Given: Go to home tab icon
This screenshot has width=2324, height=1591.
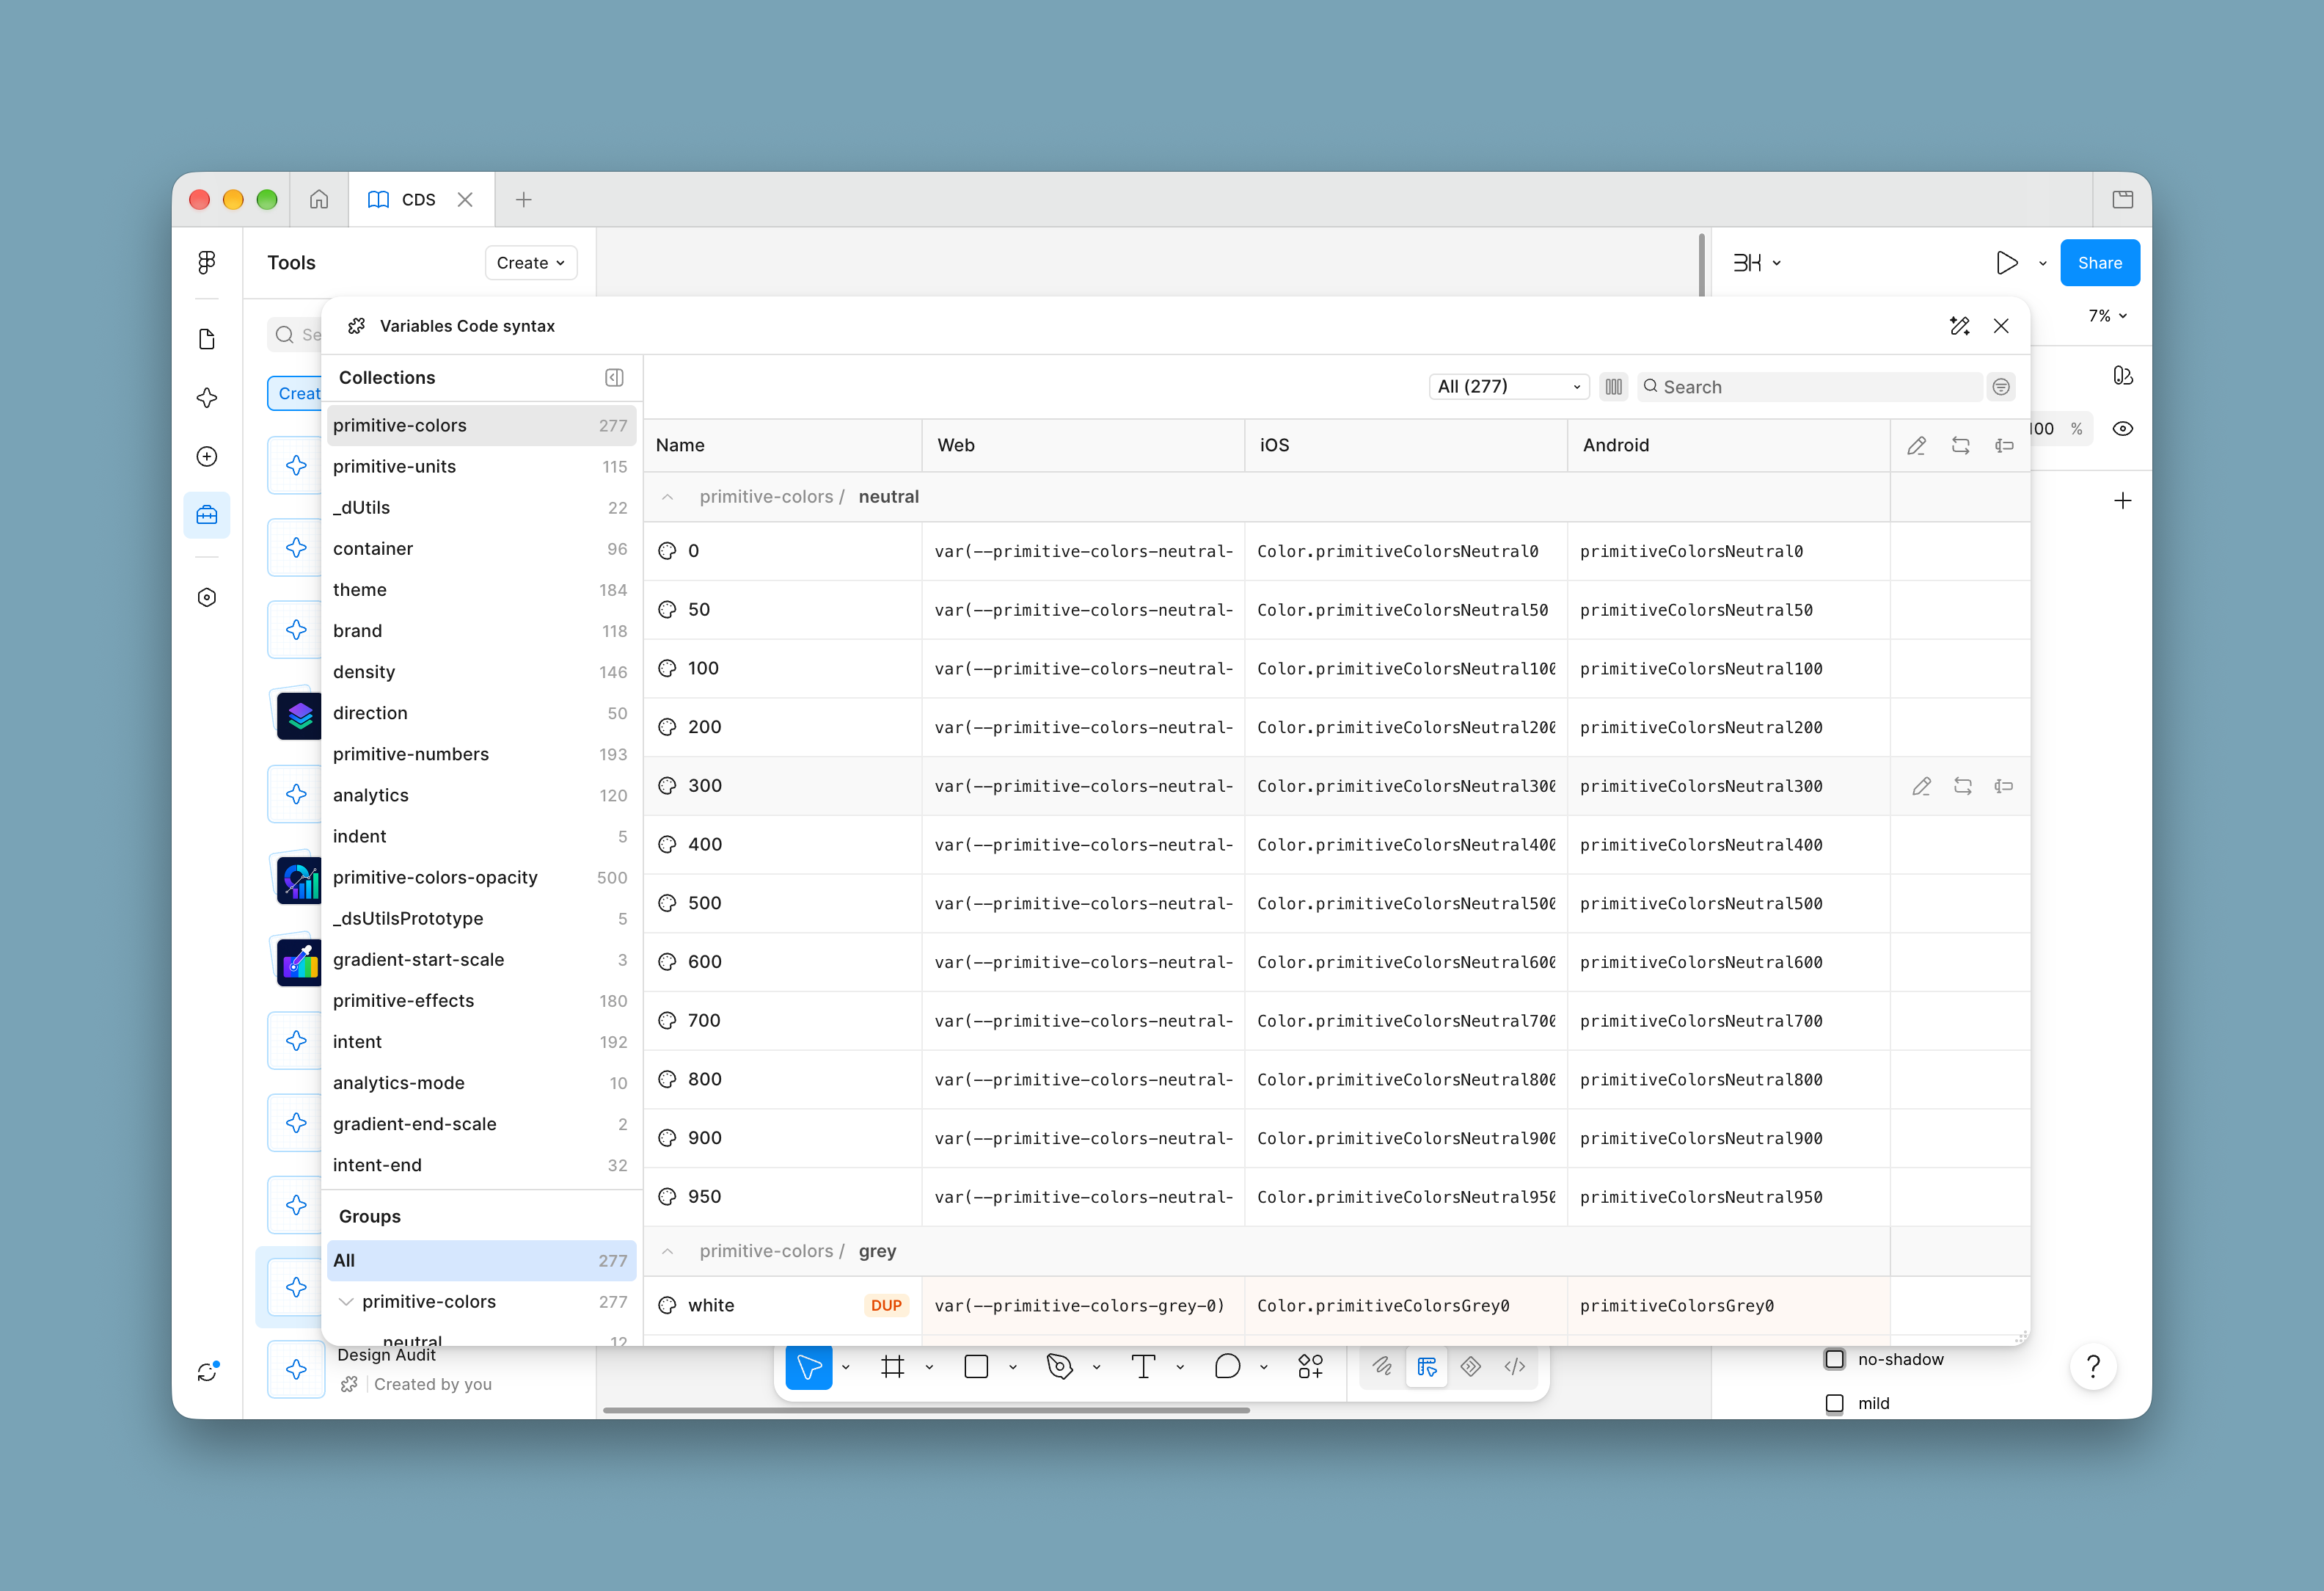Looking at the screenshot, I should pos(319,199).
